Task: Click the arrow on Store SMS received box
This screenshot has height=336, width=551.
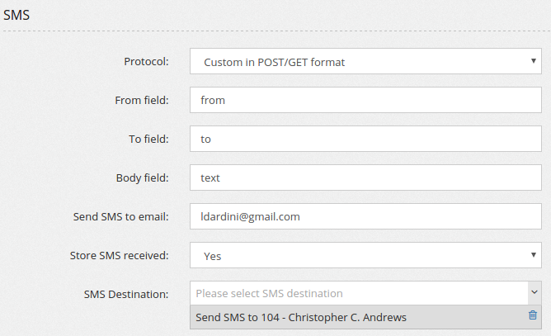Action: point(534,255)
